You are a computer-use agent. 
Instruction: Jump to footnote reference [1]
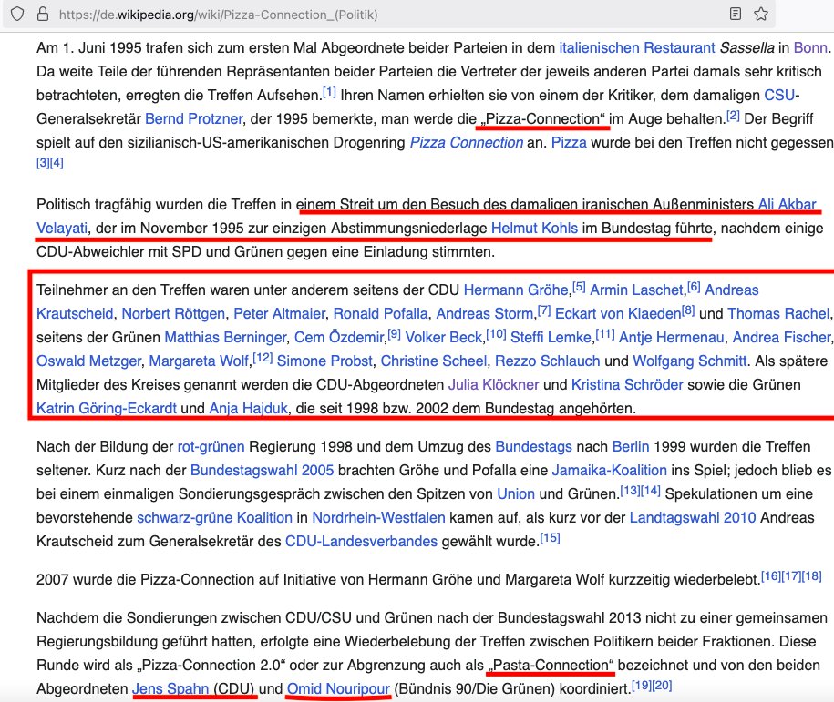click(x=329, y=92)
